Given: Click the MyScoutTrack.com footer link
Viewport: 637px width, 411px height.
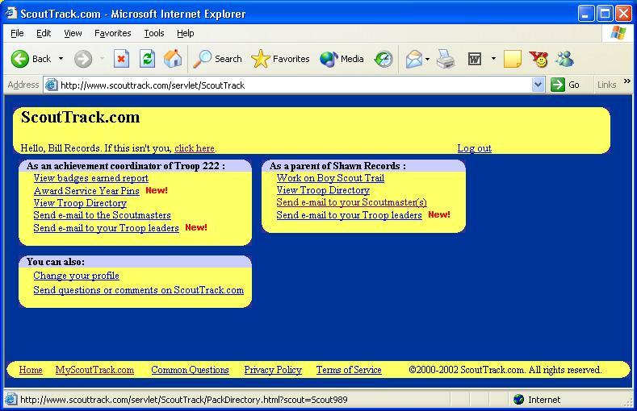Looking at the screenshot, I should tap(94, 370).
